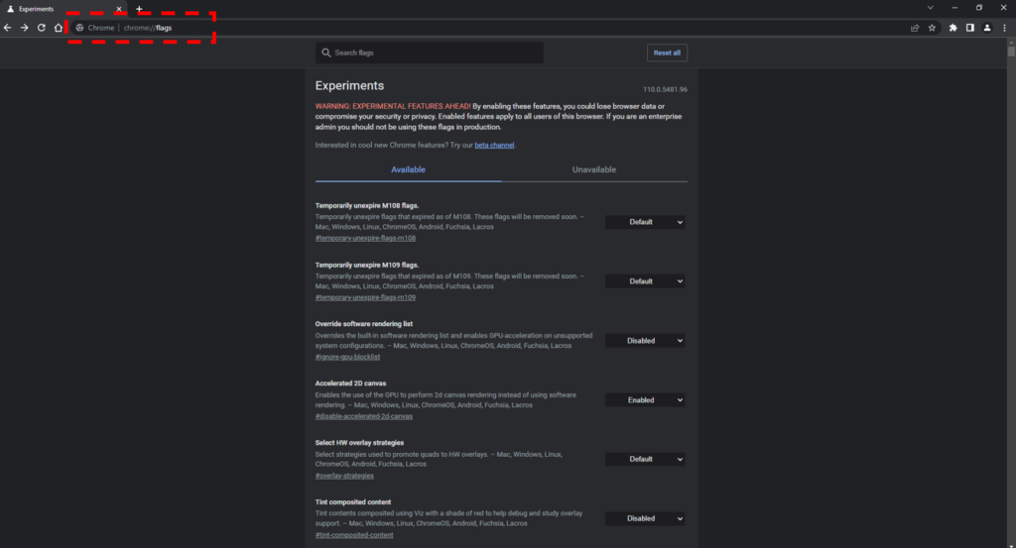The width and height of the screenshot is (1016, 548).
Task: Open Override software rendering list dropdown
Action: (645, 341)
